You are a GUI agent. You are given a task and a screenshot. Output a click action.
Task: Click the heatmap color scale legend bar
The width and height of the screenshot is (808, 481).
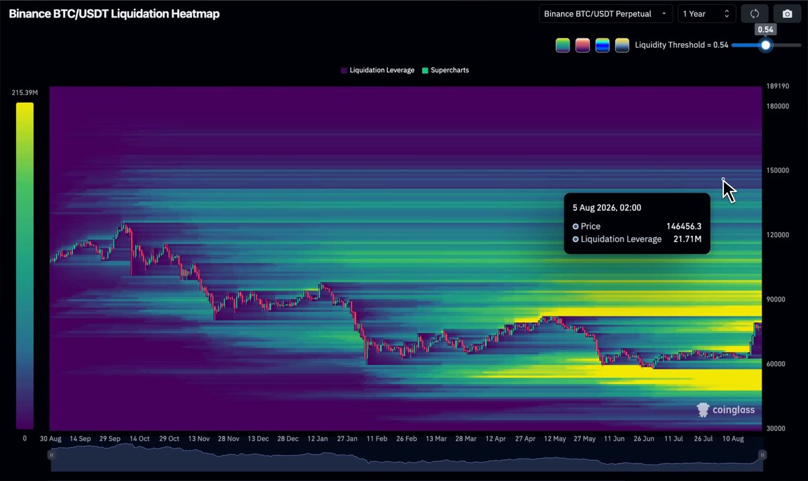point(25,265)
